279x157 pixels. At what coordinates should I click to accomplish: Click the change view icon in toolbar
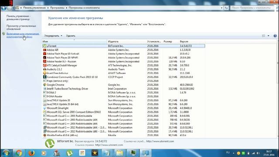coord(264,36)
